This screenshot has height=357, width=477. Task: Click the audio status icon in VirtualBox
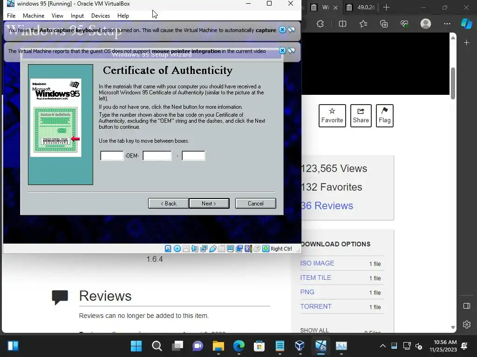coord(195,249)
